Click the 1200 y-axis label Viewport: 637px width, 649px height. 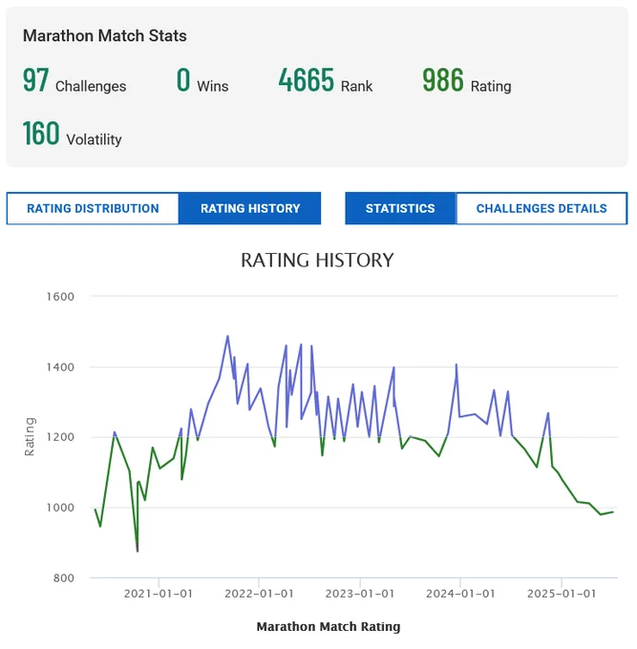point(60,437)
